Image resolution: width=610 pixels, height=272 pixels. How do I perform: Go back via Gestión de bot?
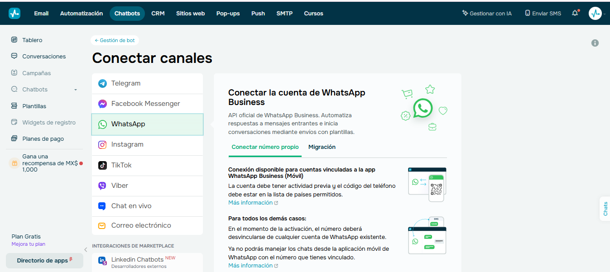(x=115, y=40)
